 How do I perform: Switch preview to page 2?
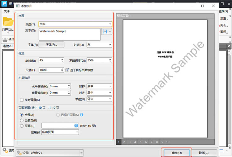point(124,142)
